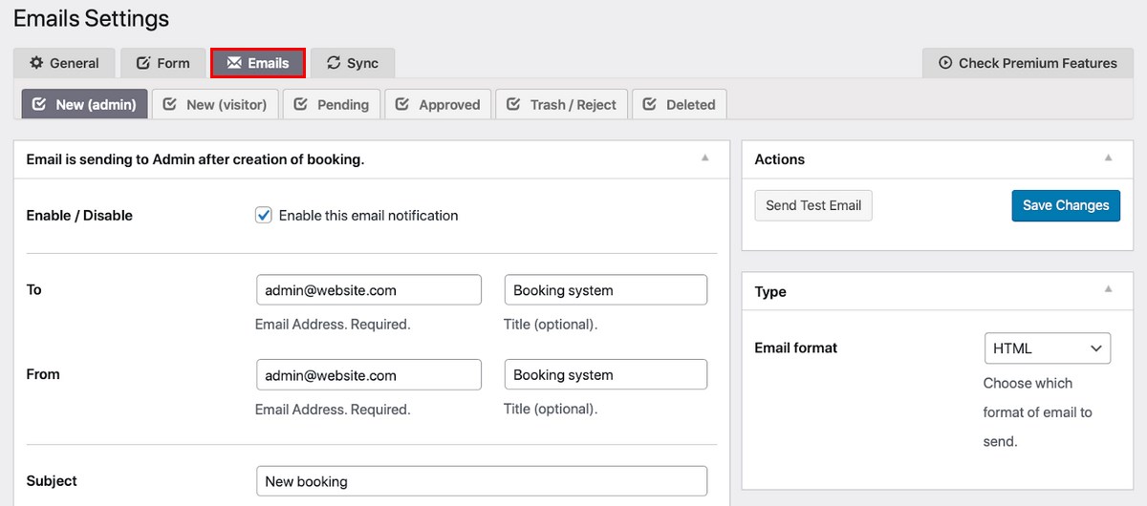Image resolution: width=1147 pixels, height=506 pixels.
Task: Click 'Choose which format of email to send' text
Action: coord(1038,412)
